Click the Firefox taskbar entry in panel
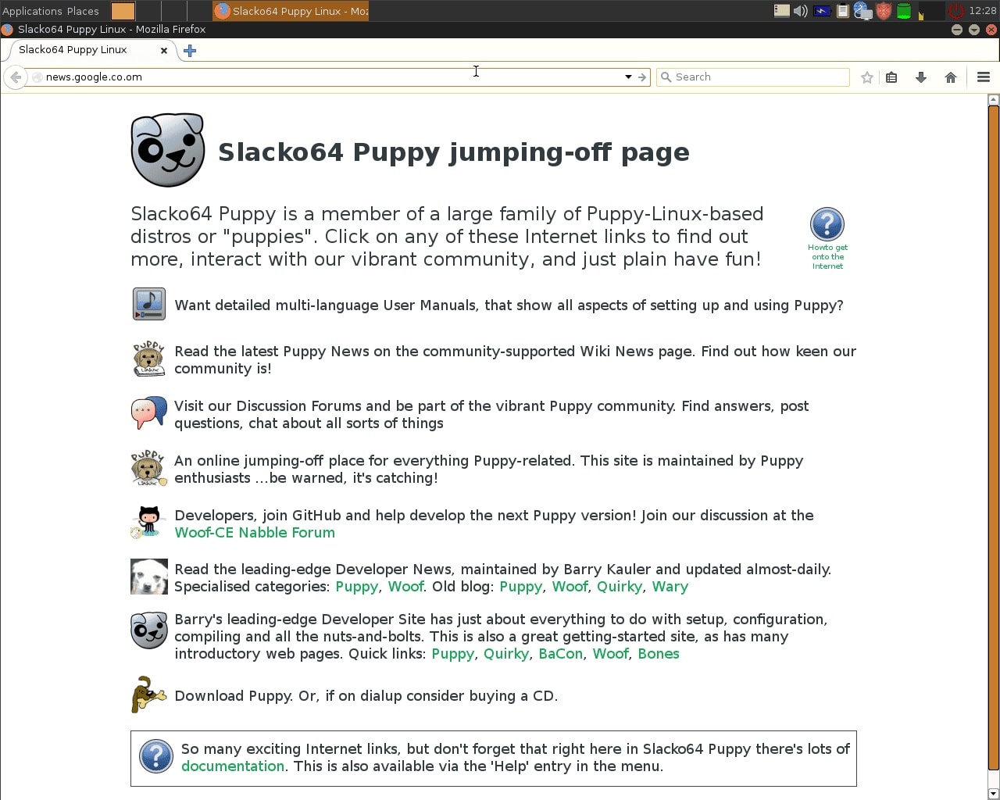 (291, 11)
